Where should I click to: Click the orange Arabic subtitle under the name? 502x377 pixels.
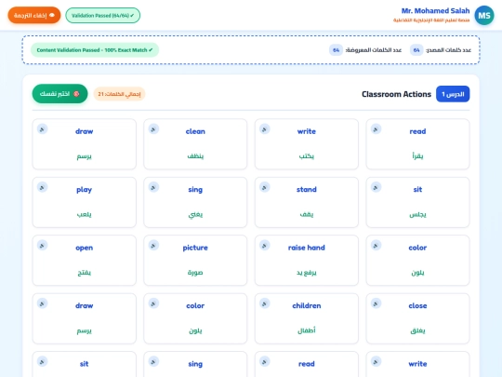431,20
